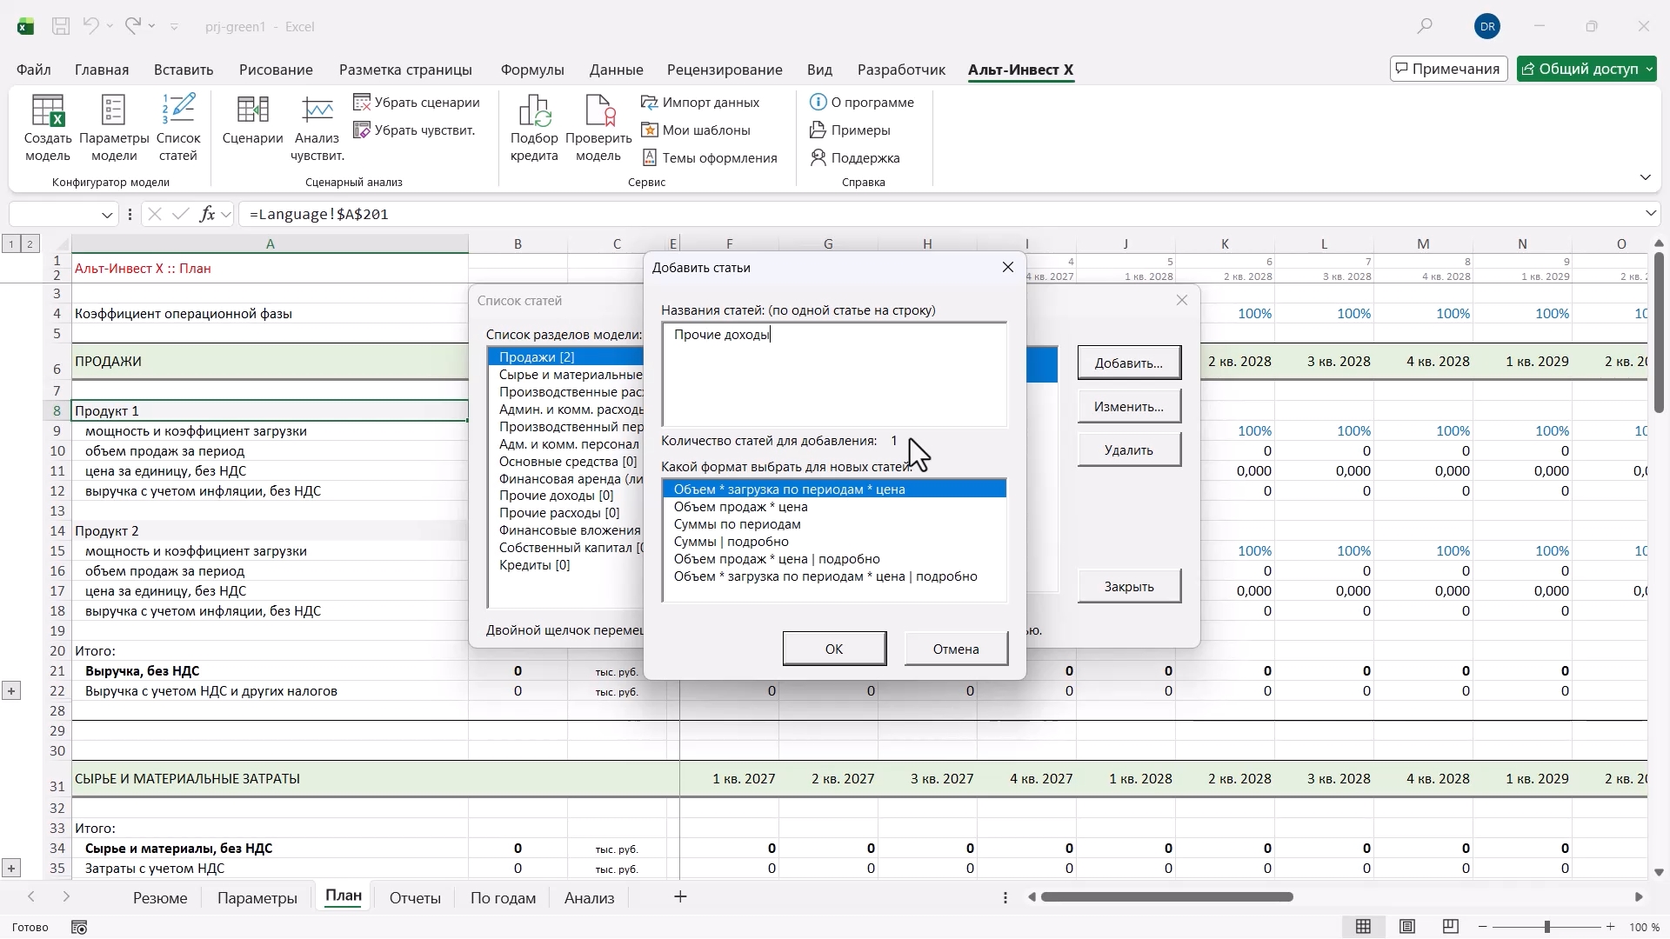
Task: Click the insert function fx icon
Action: [x=207, y=214]
